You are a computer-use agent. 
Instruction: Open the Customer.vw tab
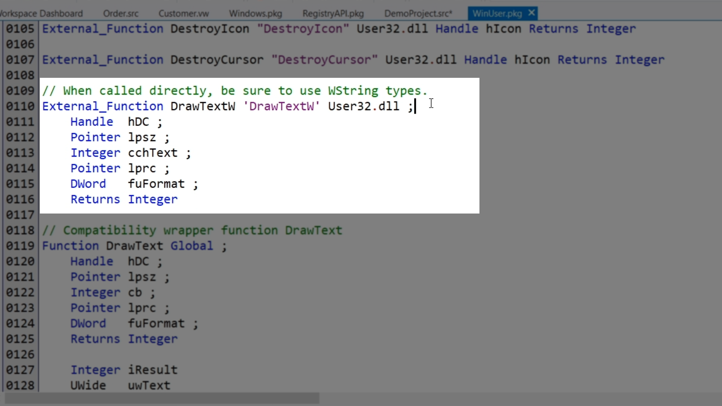(x=184, y=14)
